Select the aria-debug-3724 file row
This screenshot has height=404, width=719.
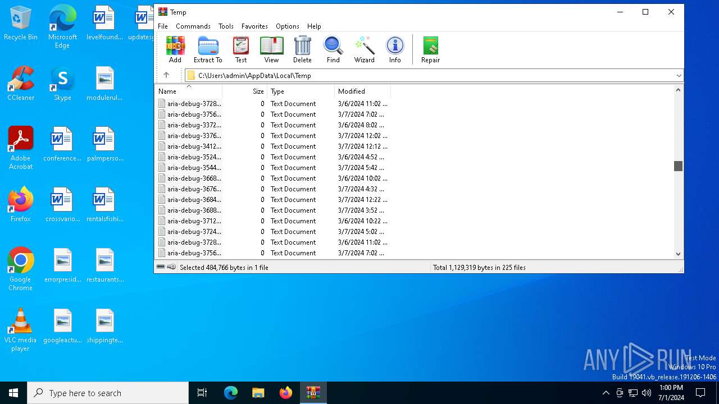273,232
